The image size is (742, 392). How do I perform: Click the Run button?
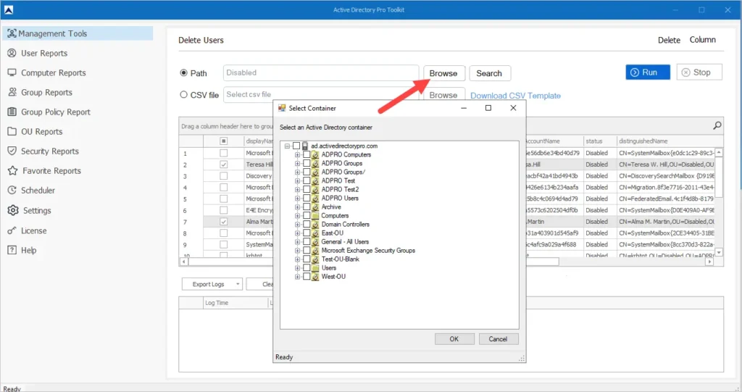(x=647, y=72)
